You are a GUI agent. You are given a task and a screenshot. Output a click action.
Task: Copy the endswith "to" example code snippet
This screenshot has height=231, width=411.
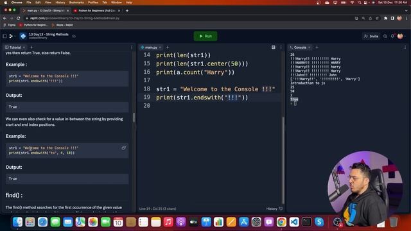(x=124, y=148)
